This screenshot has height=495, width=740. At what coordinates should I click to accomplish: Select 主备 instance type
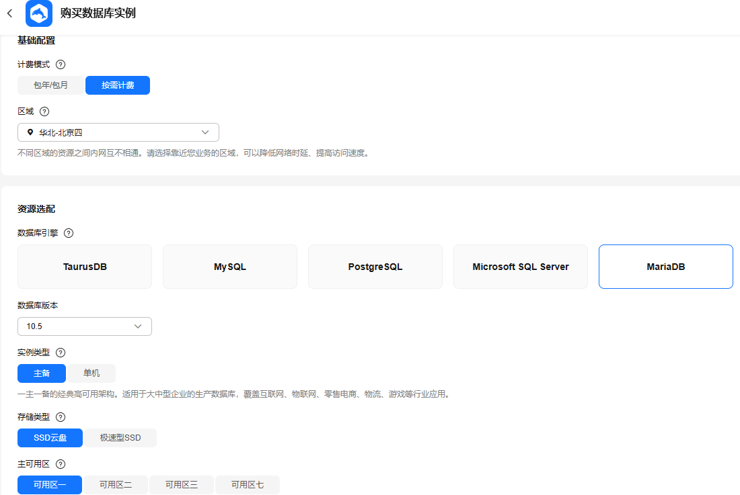[x=42, y=373]
